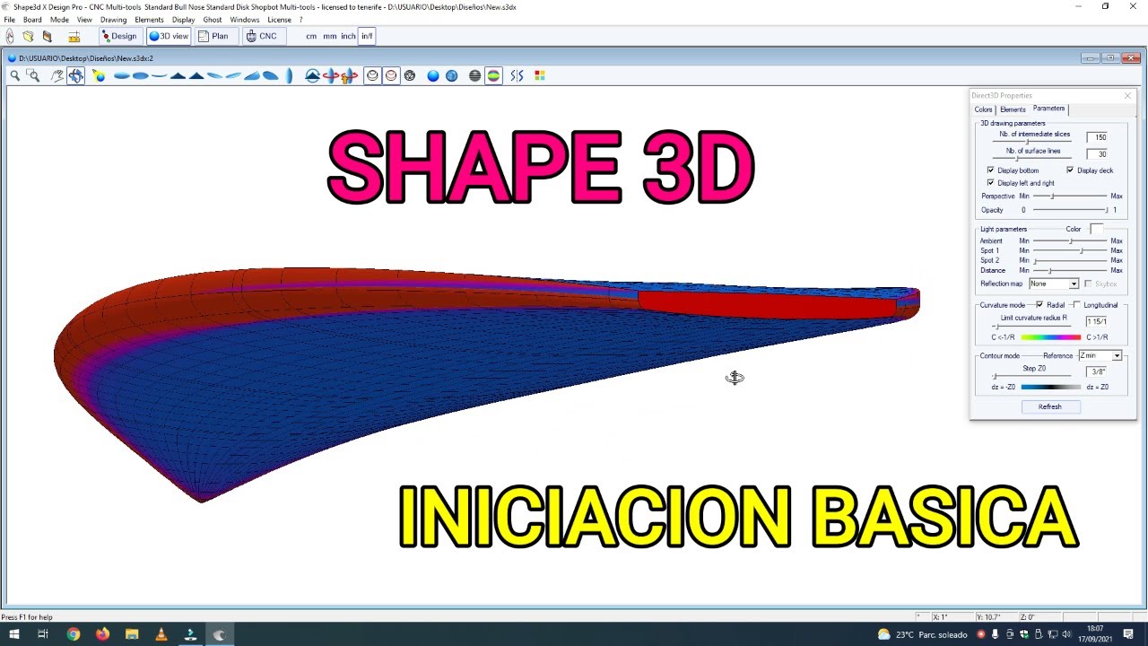
Task: Switch to the Colors tab
Action: (x=984, y=109)
